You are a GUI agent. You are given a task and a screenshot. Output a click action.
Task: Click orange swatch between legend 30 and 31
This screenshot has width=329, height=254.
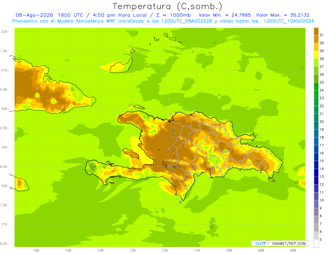316,39
